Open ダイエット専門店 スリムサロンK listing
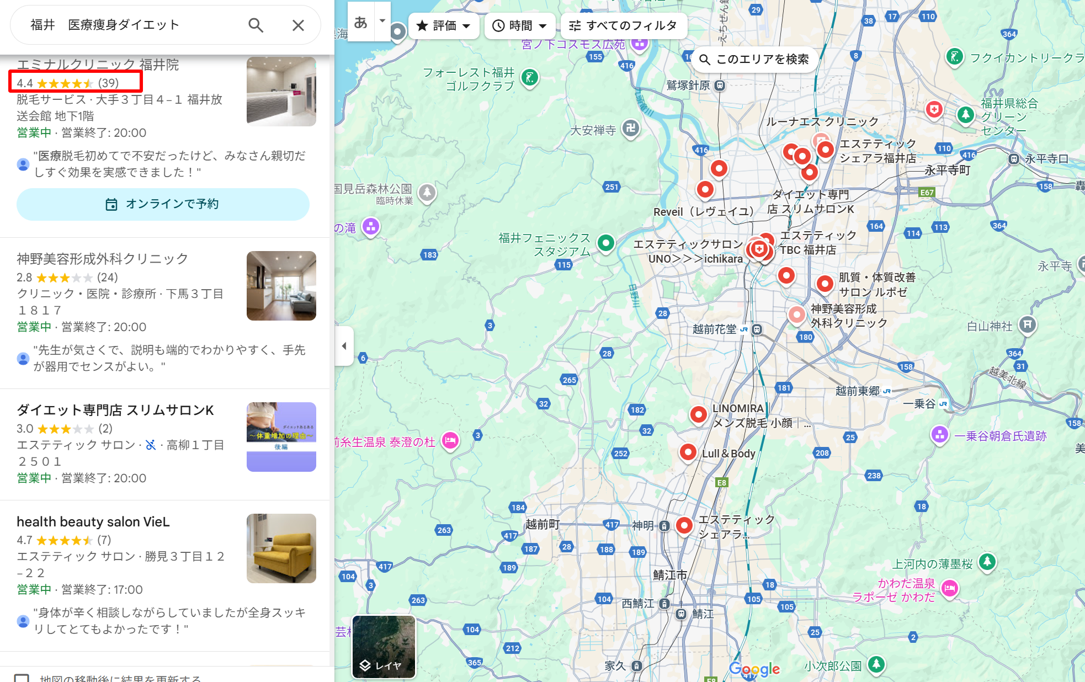The width and height of the screenshot is (1085, 682). 115,410
